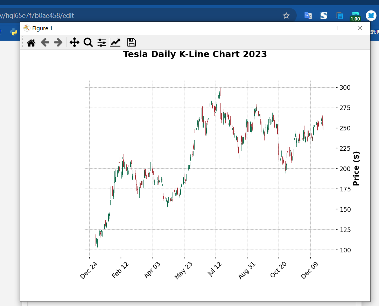The image size is (379, 306).
Task: Open the extension with the 1.00 badge
Action: (355, 16)
